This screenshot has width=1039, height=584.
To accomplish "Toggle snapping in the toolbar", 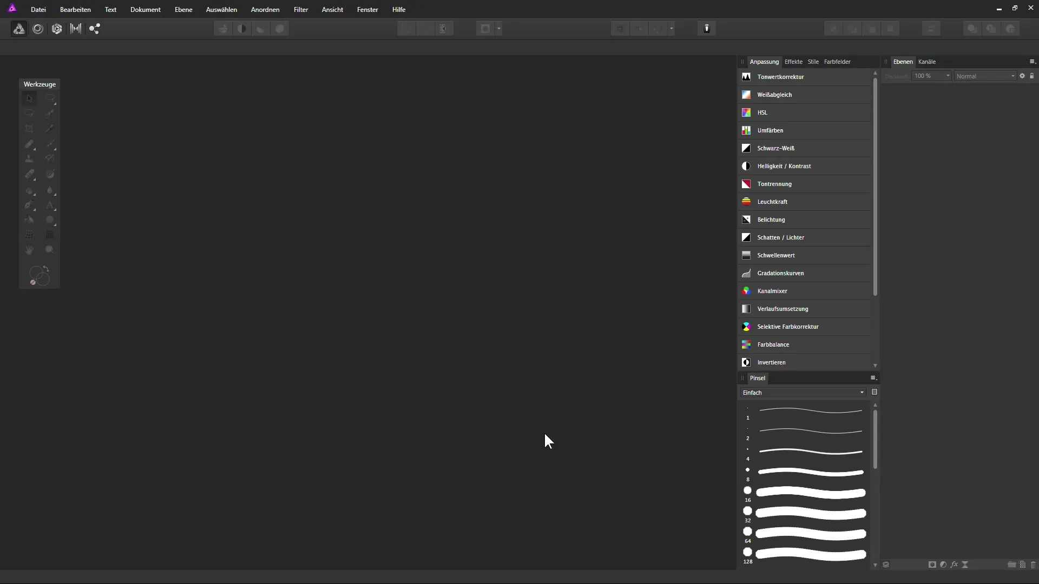I will (x=657, y=29).
